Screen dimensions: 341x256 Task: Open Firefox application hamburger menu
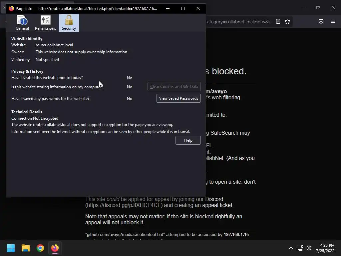pyautogui.click(x=333, y=21)
